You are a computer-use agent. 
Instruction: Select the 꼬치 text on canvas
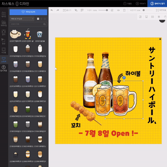pyautogui.click(x=76, y=125)
